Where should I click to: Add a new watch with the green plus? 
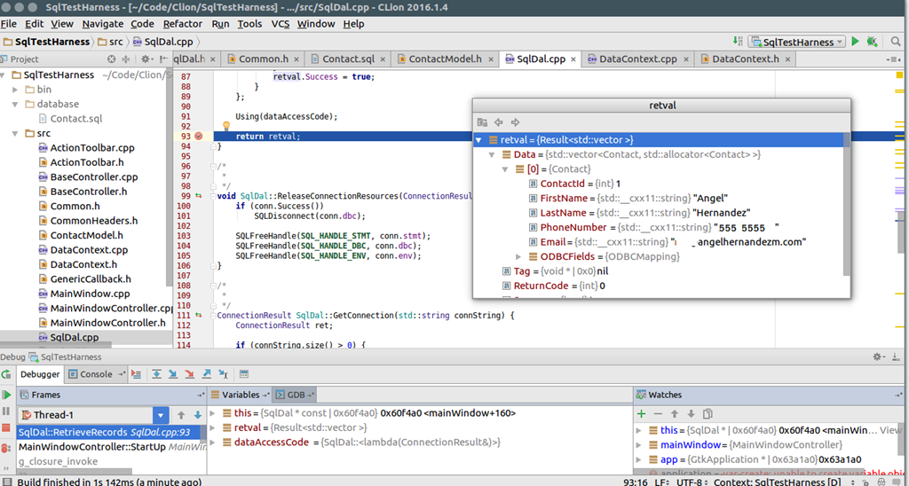pos(642,413)
